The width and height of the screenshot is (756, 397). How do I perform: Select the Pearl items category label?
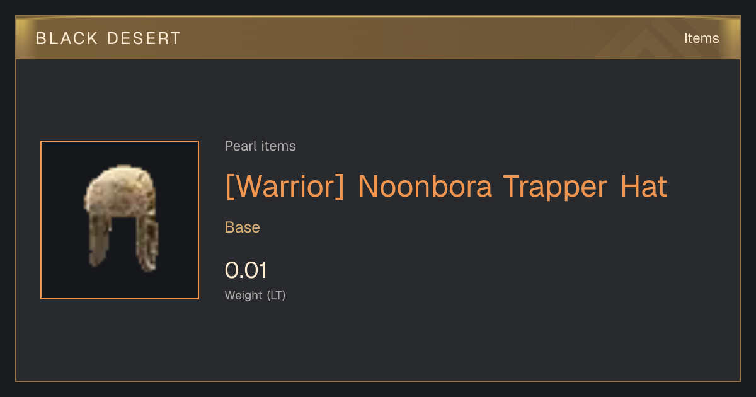click(260, 146)
